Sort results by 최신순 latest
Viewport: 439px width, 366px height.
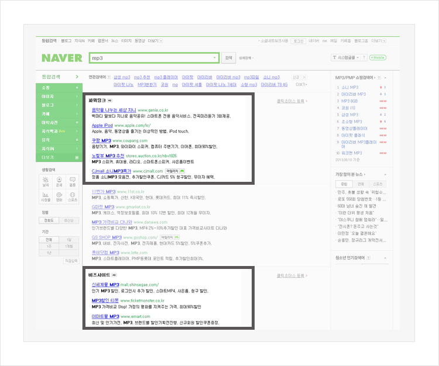[x=69, y=220]
